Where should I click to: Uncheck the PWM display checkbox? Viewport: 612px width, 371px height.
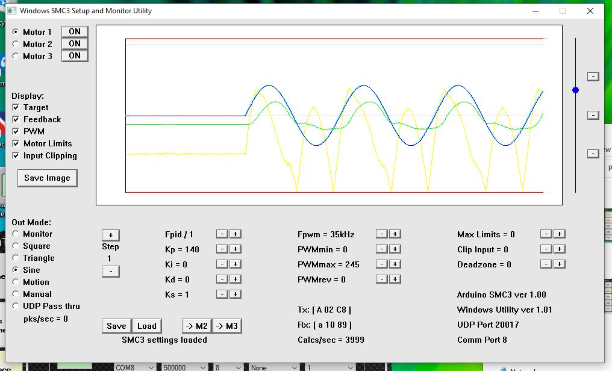click(16, 131)
